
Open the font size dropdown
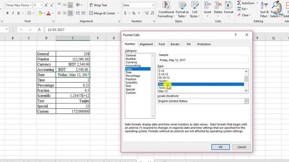point(41,5)
